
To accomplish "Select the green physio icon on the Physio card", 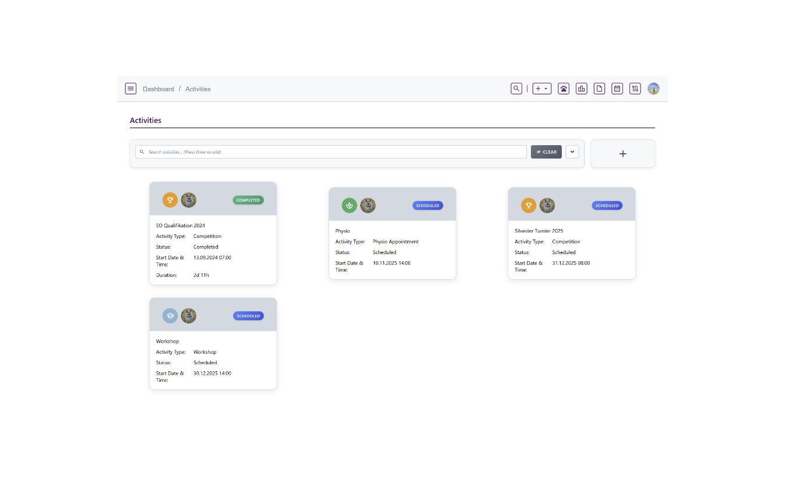I will [x=349, y=205].
